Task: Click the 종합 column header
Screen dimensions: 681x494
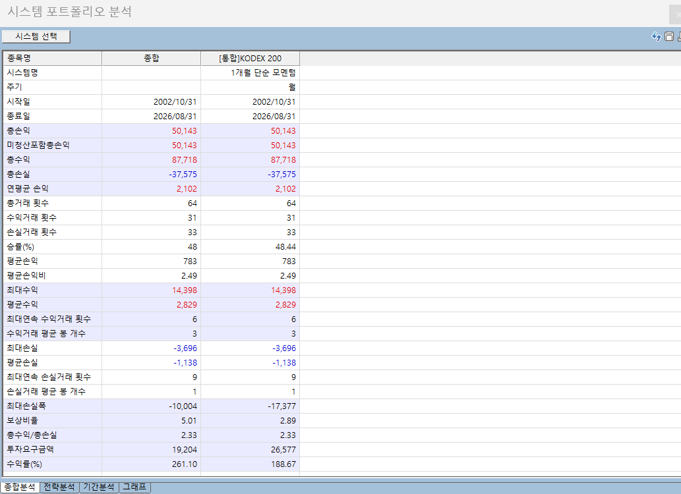Action: (152, 58)
